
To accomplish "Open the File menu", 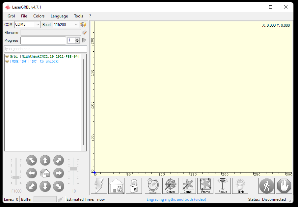I will [24, 16].
